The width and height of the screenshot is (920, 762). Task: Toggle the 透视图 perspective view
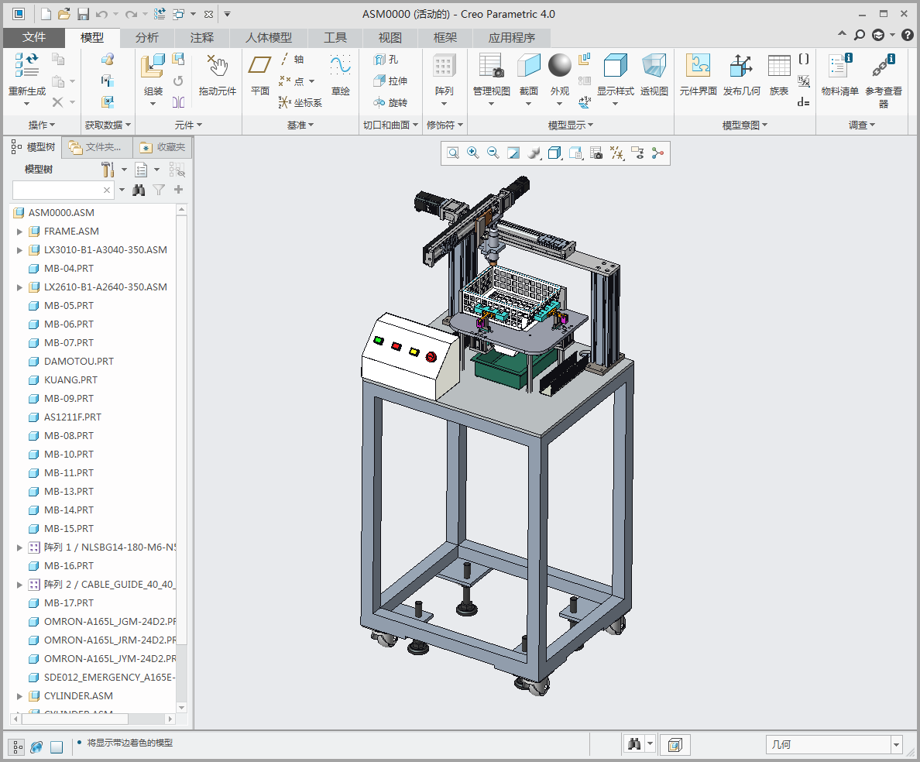tap(654, 67)
